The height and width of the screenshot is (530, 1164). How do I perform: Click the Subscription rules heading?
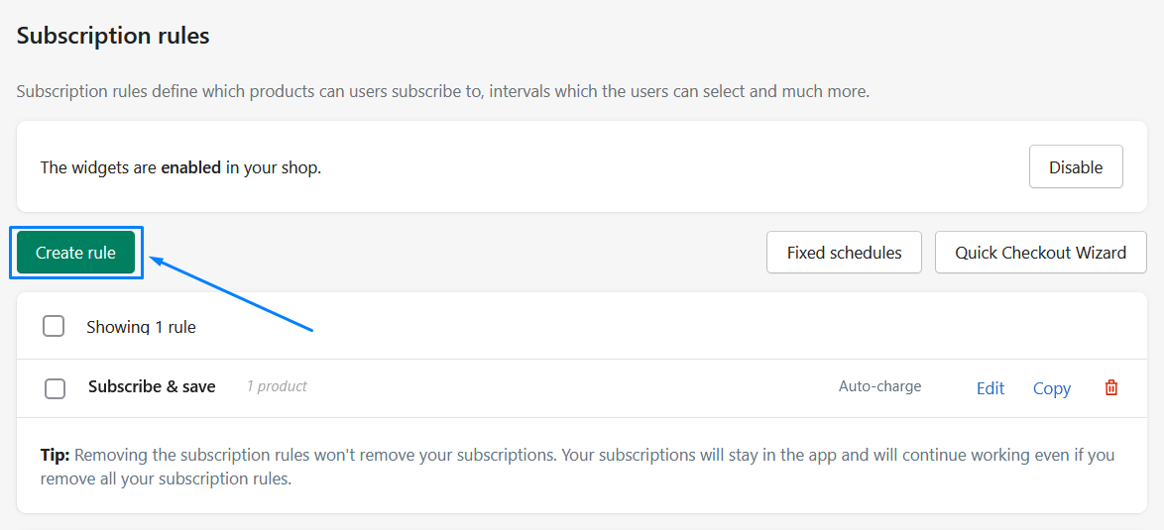pos(113,36)
